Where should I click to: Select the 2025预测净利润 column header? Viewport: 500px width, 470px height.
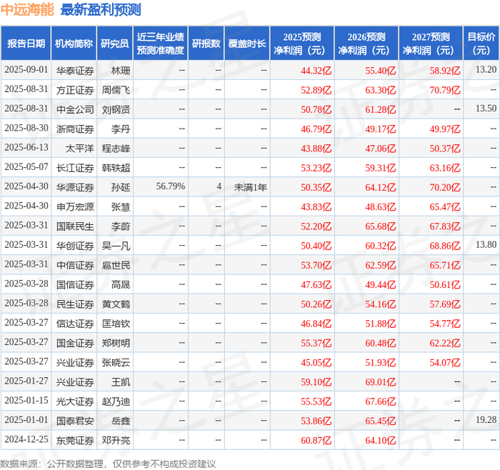click(x=302, y=44)
